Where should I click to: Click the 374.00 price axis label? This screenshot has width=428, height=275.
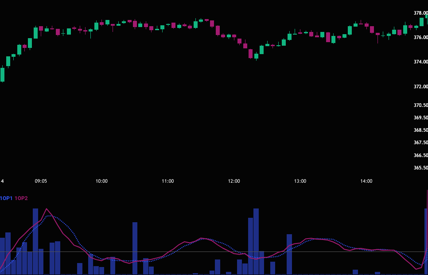click(420, 62)
